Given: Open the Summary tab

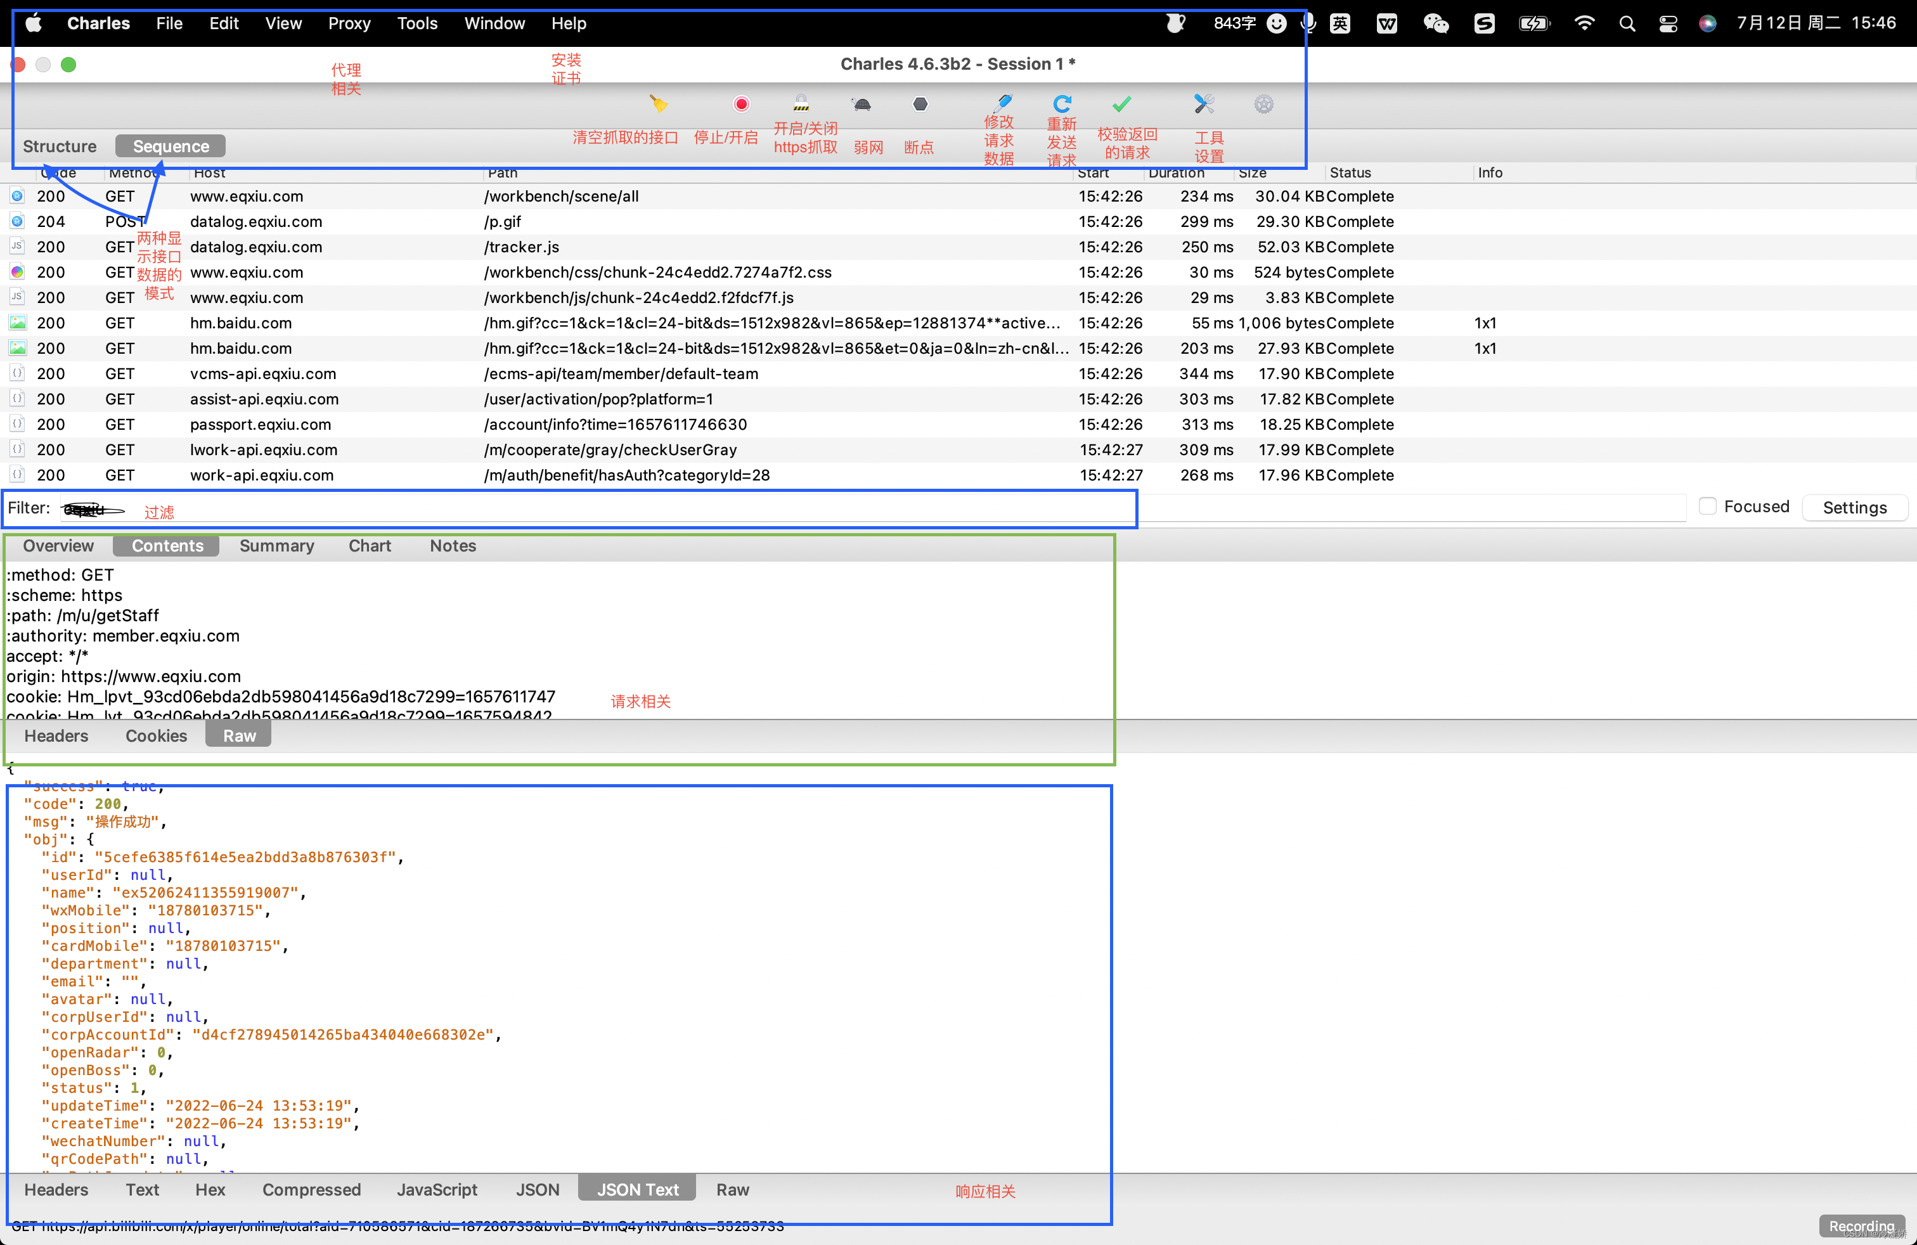Looking at the screenshot, I should [x=276, y=545].
